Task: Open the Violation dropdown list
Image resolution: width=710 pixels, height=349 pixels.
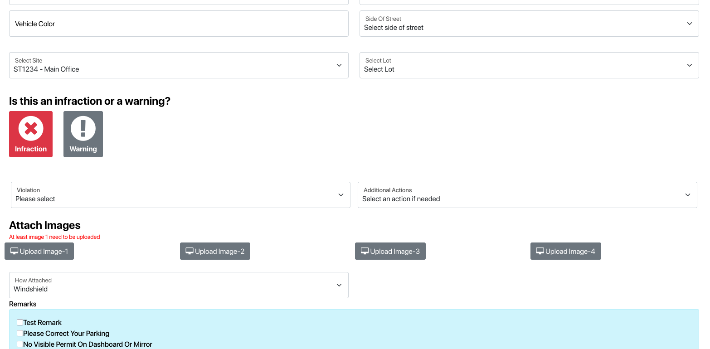Action: 180,195
